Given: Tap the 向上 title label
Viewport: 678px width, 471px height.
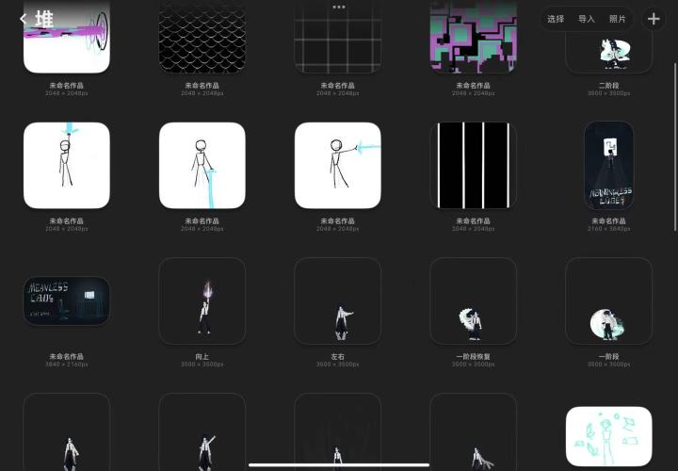Looking at the screenshot, I should click(202, 357).
